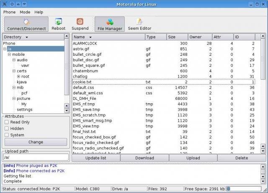Expand the root folder node
268x193 pixels.
[x=18, y=76]
